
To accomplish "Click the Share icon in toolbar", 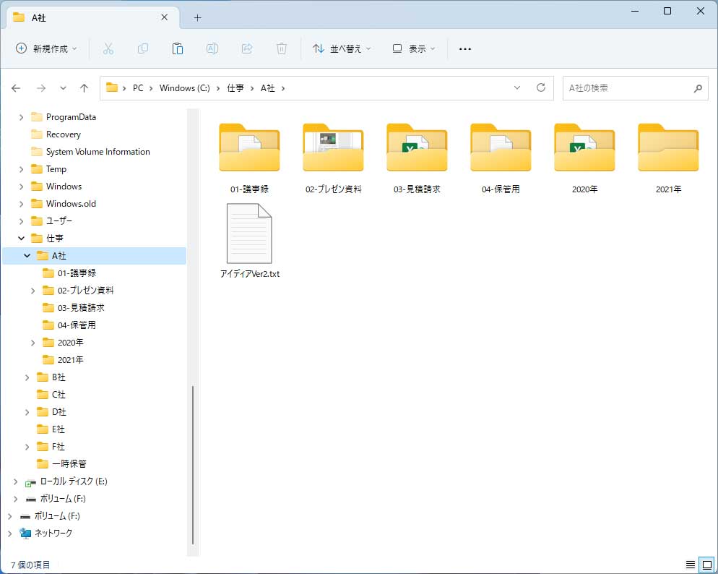I will click(x=247, y=48).
